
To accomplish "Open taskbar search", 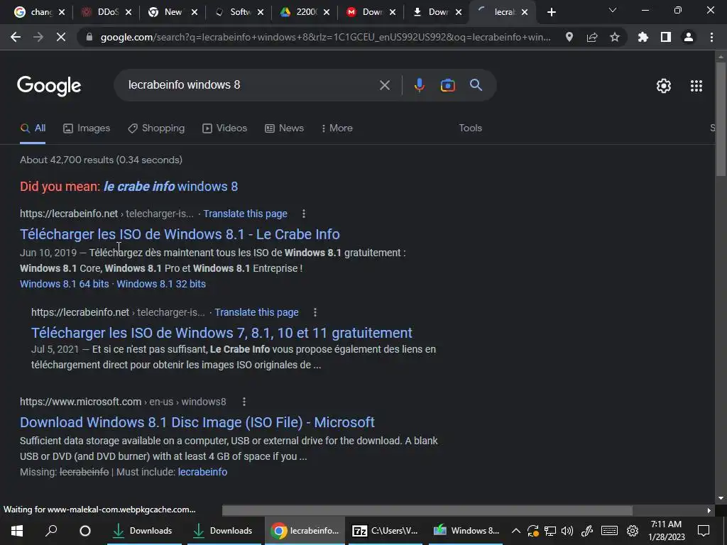I will click(x=51, y=531).
